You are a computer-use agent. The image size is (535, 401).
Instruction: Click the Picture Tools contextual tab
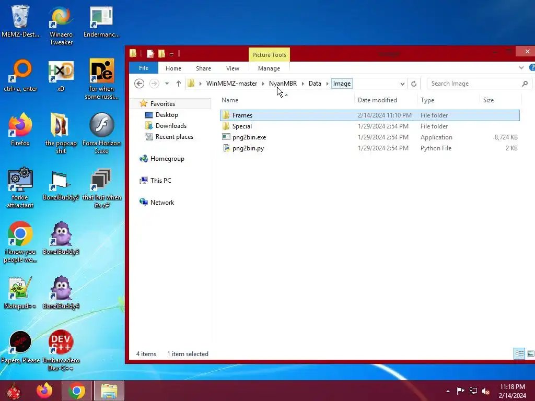pos(269,54)
